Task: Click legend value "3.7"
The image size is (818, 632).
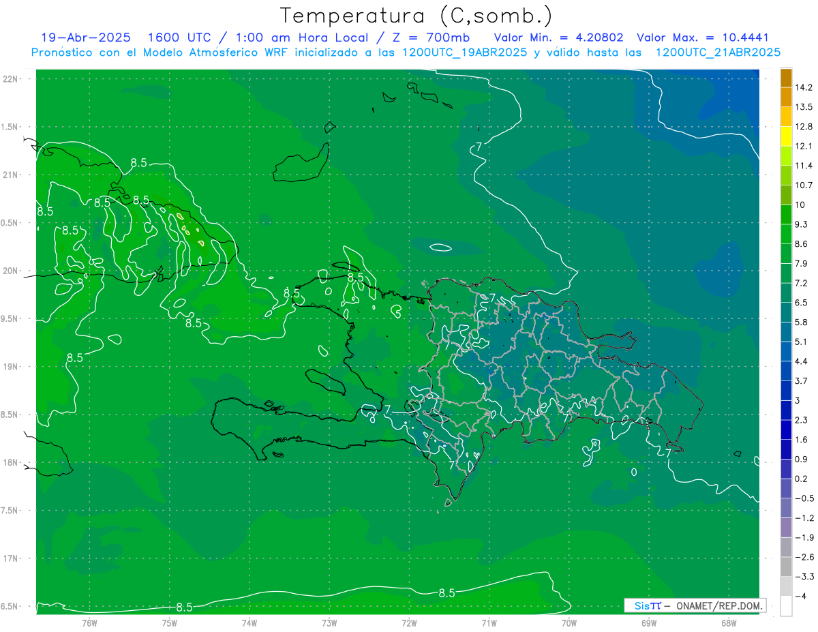Action: click(802, 380)
